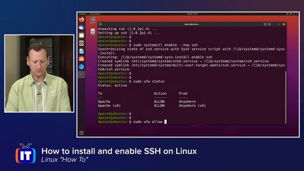The width and height of the screenshot is (304, 171).
Task: Click 'Anywhere (v6)' in the ufw table
Action: coord(192,105)
